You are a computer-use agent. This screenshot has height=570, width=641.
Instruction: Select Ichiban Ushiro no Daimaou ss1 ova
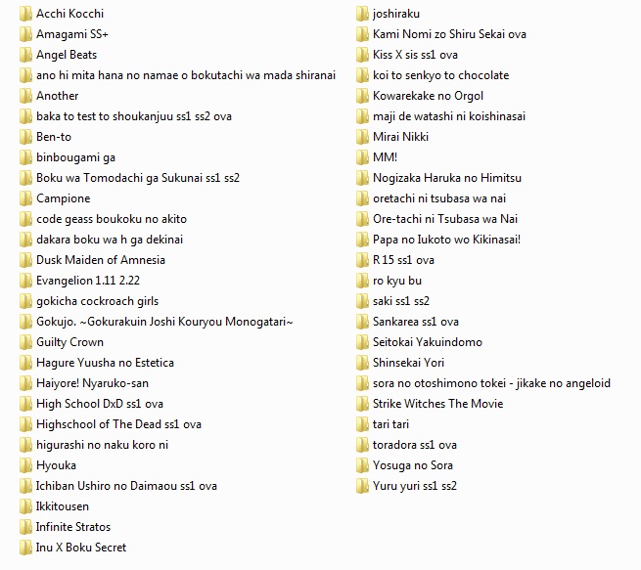click(x=126, y=486)
